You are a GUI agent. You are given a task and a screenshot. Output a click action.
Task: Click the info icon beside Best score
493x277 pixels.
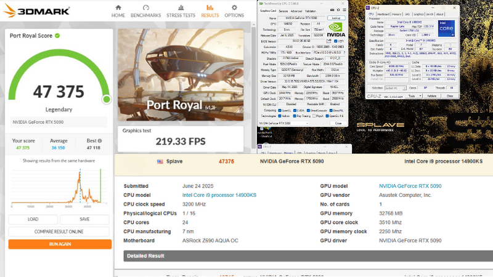point(100,141)
